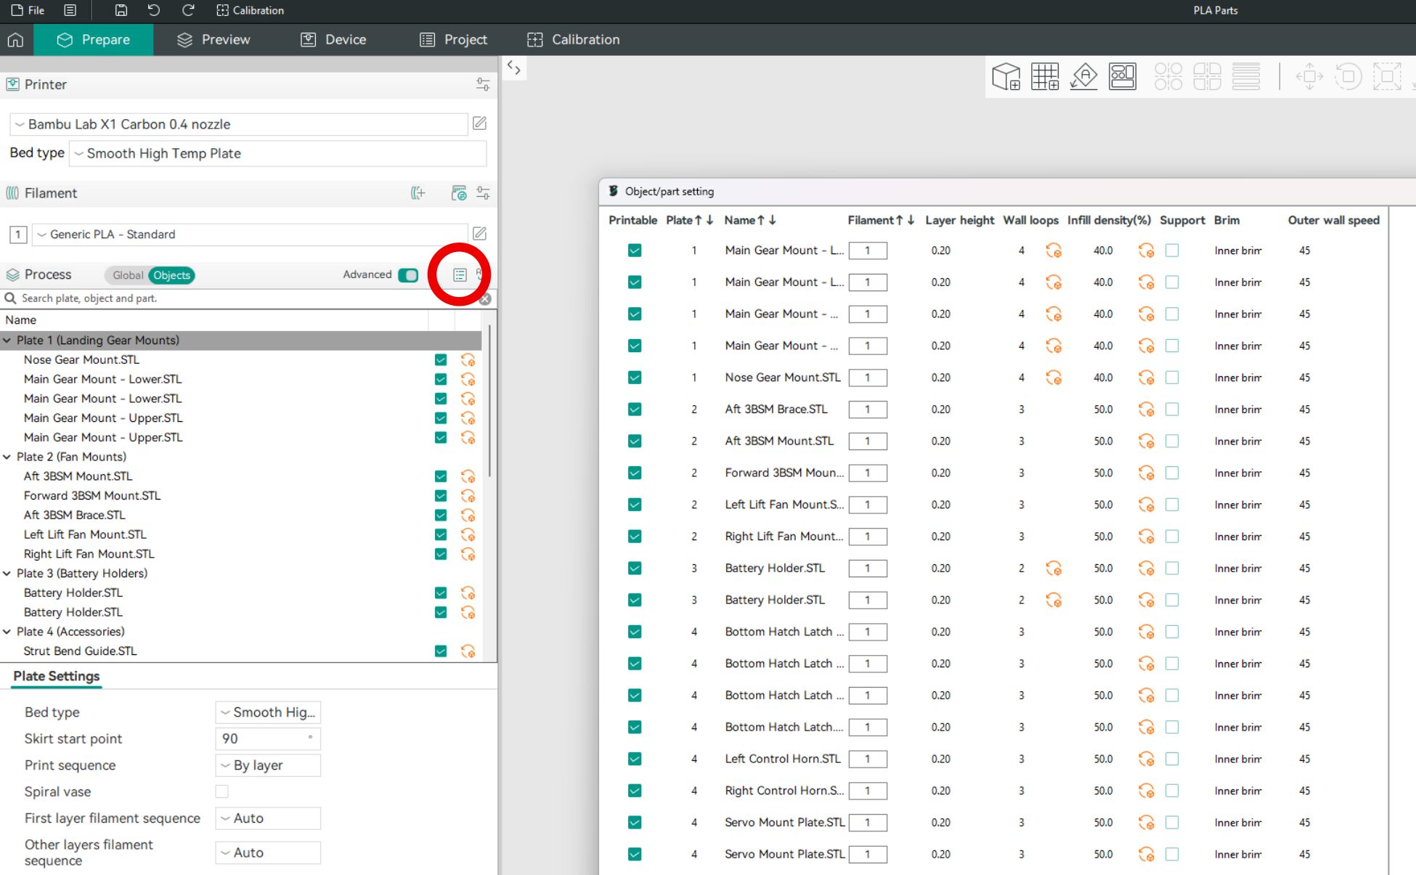This screenshot has height=875, width=1416.
Task: Click filament field for Aft 3BSM Mount.STL table row
Action: 868,441
